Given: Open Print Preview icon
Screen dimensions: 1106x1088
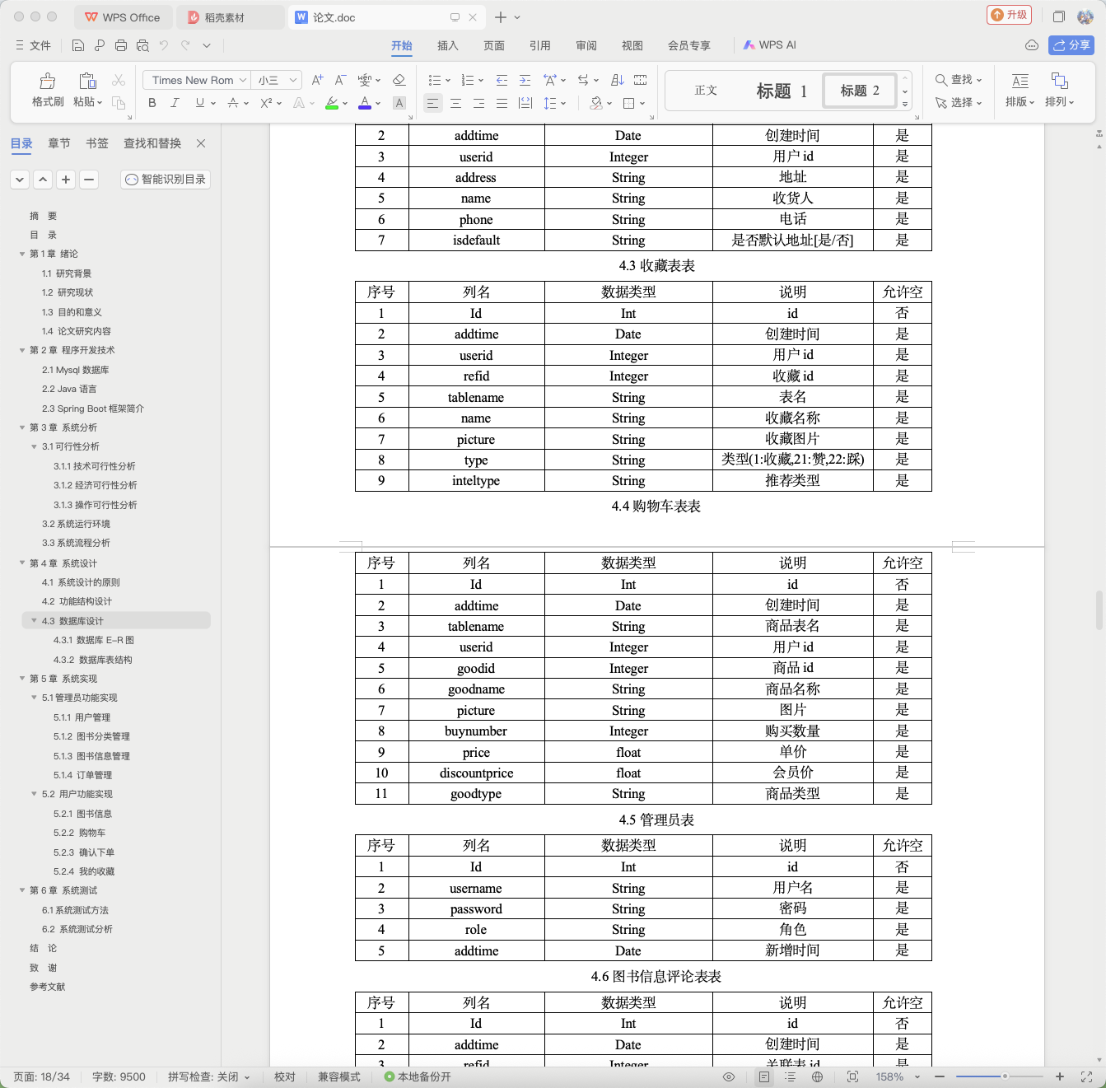Looking at the screenshot, I should click(x=142, y=45).
